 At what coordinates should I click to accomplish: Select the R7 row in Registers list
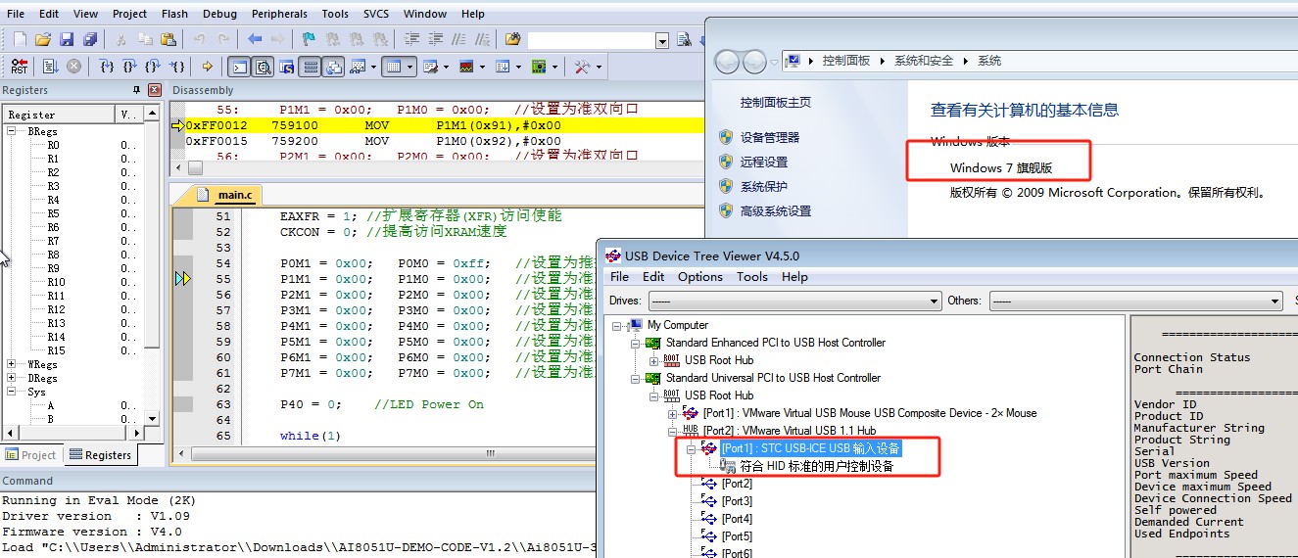53,241
